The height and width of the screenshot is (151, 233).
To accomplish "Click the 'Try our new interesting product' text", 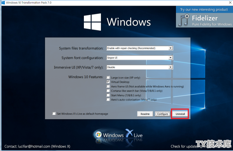I will [204, 9].
